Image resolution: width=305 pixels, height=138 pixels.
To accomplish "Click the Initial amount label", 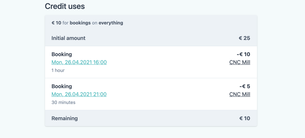I will pos(69,38).
